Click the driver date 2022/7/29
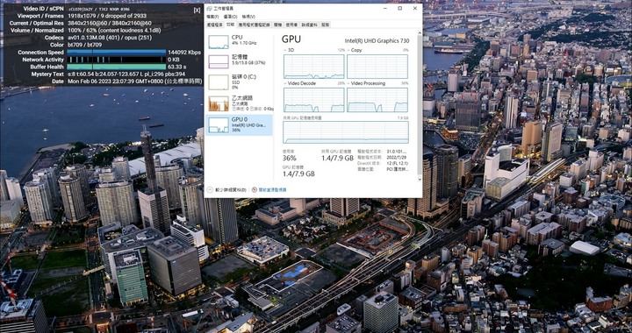Viewport: 632px width, 333px height. (x=396, y=157)
